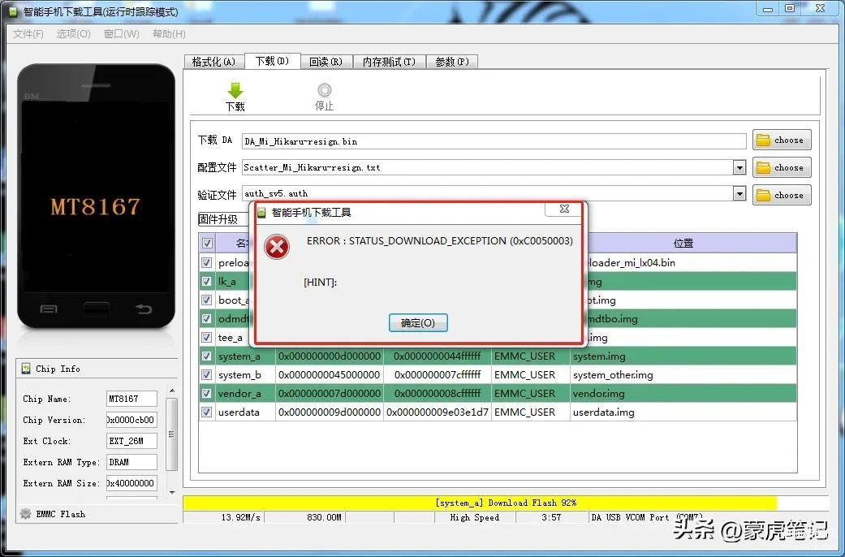The image size is (845, 557).
Task: Uncheck the tee_a partition checkbox
Action: [x=206, y=337]
